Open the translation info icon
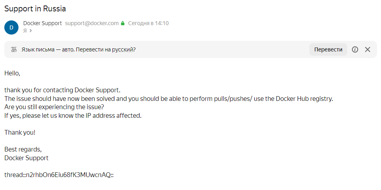Screen dimensions: 381x190 pyautogui.click(x=355, y=49)
